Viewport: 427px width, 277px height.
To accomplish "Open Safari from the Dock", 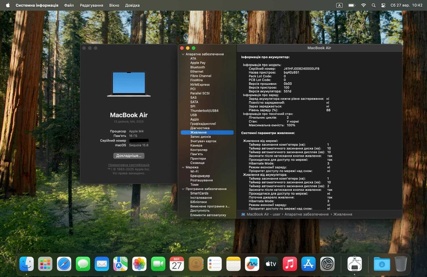I will click(x=64, y=264).
